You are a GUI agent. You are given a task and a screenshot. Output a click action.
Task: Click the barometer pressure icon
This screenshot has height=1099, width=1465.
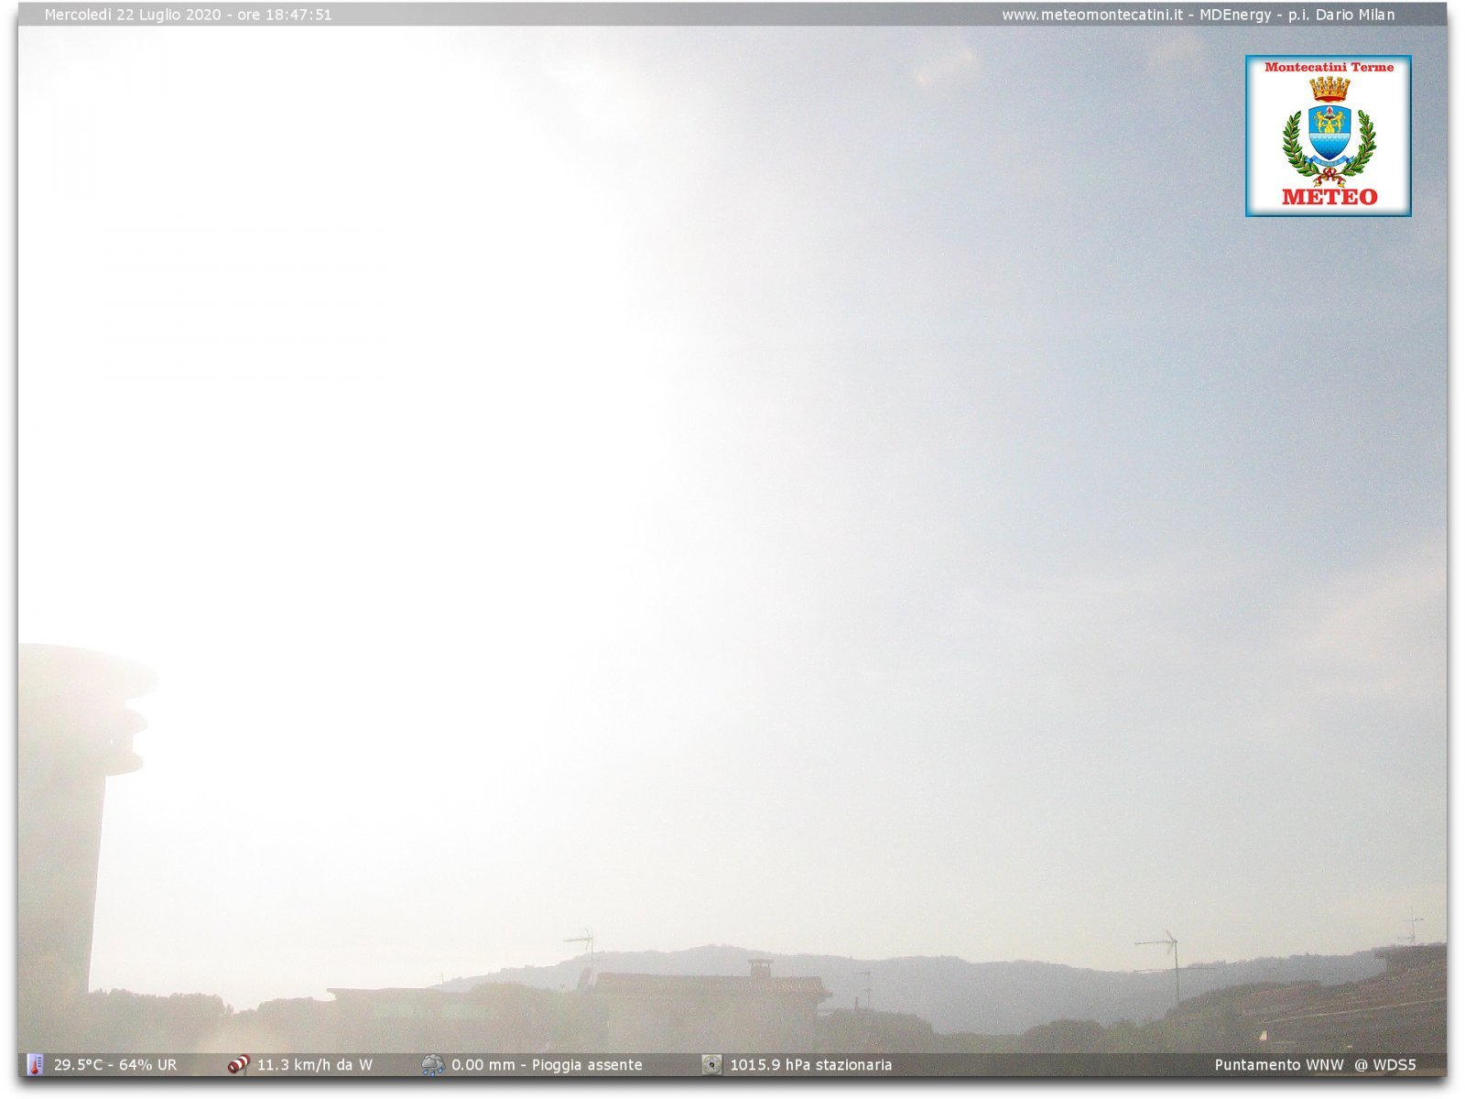pos(711,1064)
